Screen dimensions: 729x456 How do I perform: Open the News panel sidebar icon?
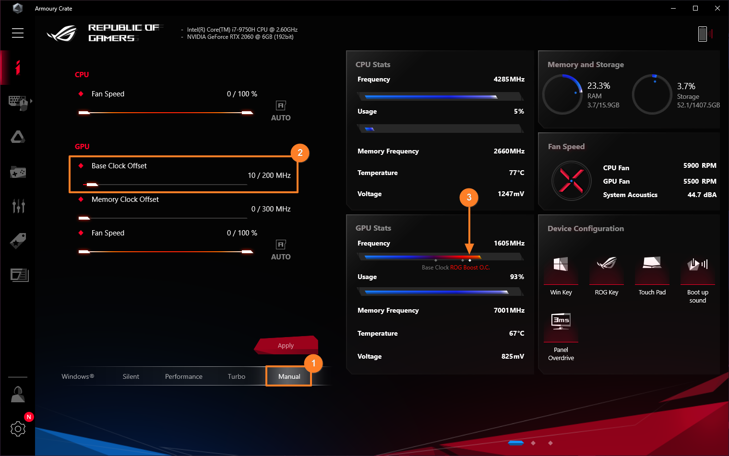pos(19,275)
